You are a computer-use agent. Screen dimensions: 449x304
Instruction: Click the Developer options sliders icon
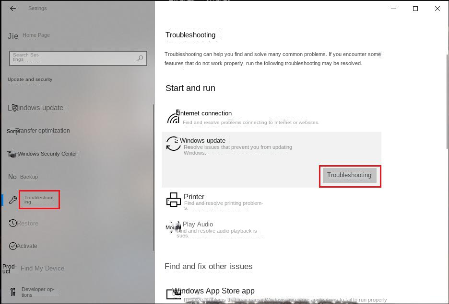click(x=13, y=292)
